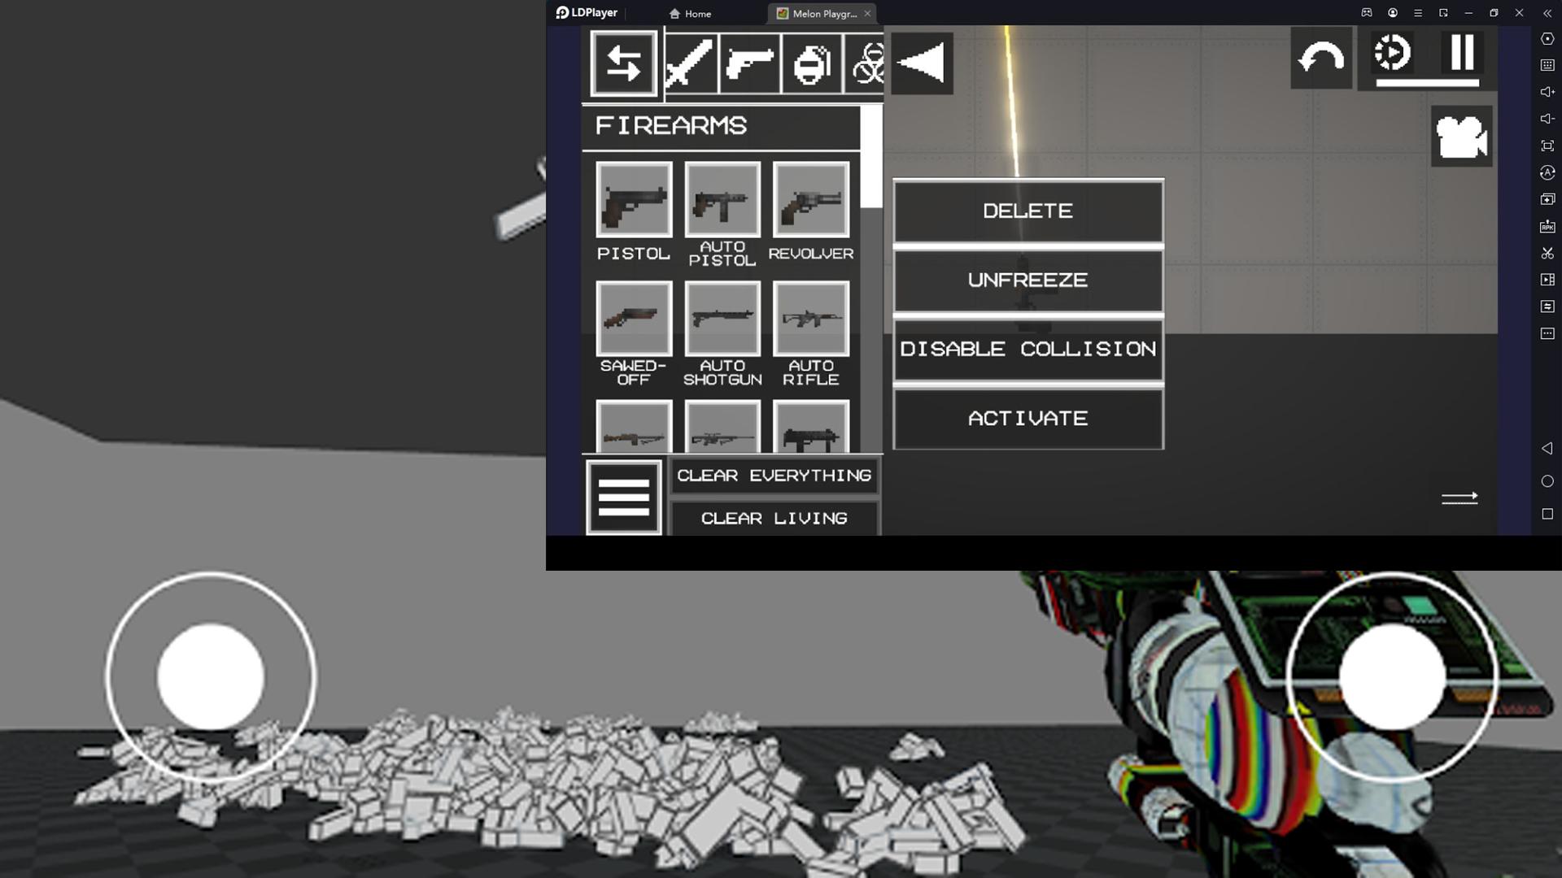This screenshot has height=878, width=1562.
Task: Open the explosives grenade category
Action: [x=812, y=63]
